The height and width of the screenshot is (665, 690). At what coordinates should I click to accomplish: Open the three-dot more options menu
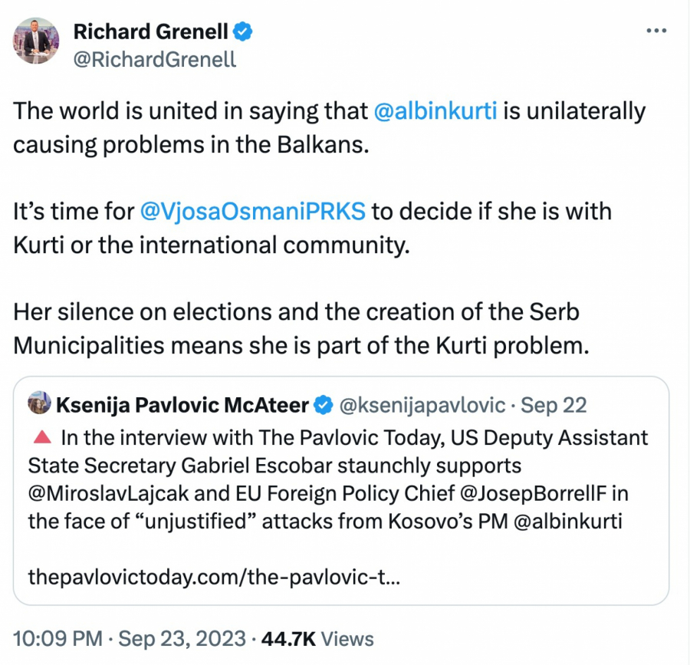(x=657, y=31)
